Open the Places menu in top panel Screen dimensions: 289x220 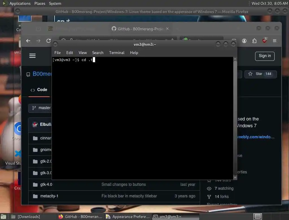[x=40, y=3]
